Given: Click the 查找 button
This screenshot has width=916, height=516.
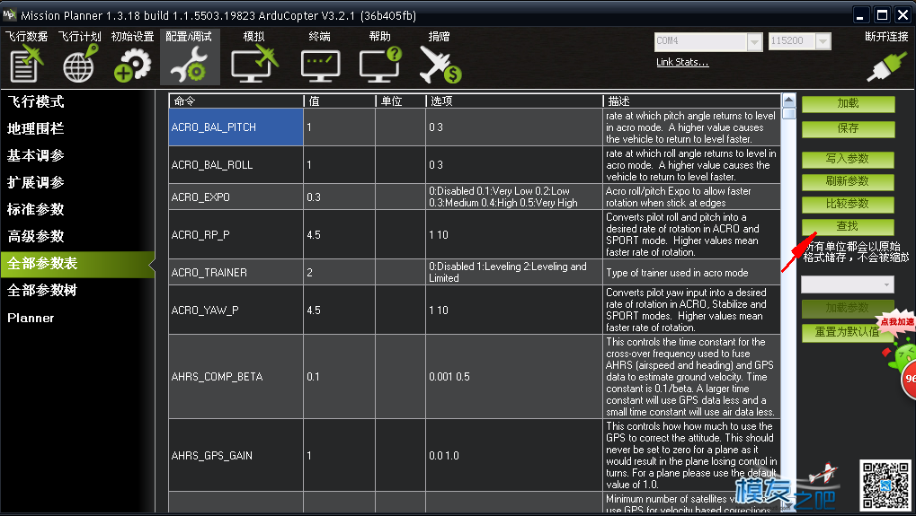Looking at the screenshot, I should point(848,226).
